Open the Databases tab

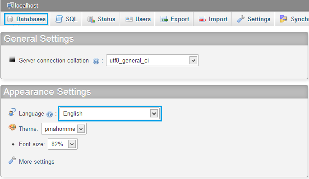26,19
